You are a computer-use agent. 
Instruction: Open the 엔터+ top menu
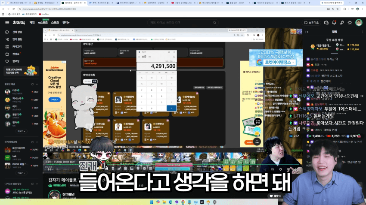pos(66,23)
